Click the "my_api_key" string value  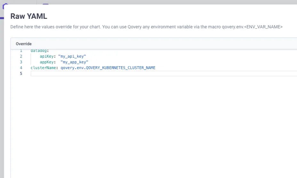[x=72, y=56]
